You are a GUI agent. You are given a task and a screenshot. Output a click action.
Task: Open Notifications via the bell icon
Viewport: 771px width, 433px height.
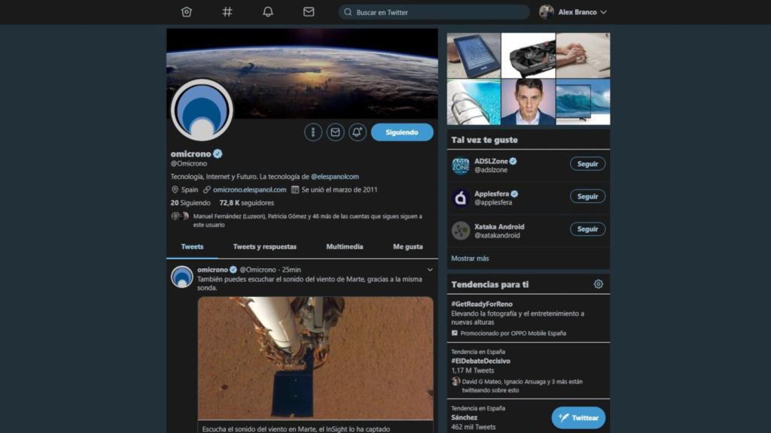pyautogui.click(x=268, y=12)
